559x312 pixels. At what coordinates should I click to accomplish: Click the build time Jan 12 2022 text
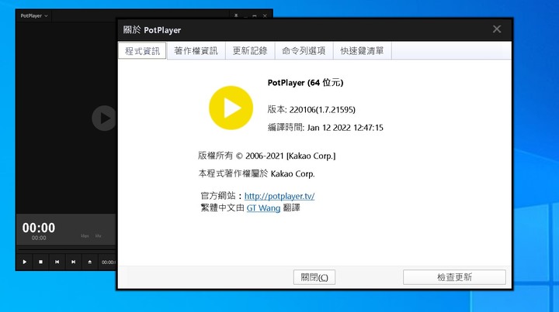click(x=345, y=128)
